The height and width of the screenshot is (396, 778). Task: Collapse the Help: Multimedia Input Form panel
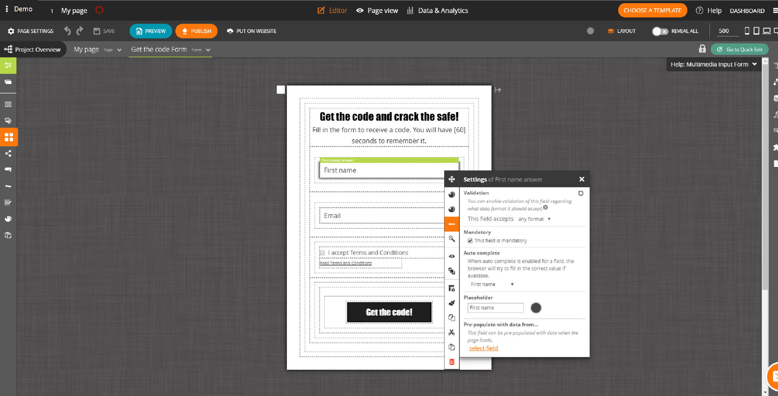point(754,64)
